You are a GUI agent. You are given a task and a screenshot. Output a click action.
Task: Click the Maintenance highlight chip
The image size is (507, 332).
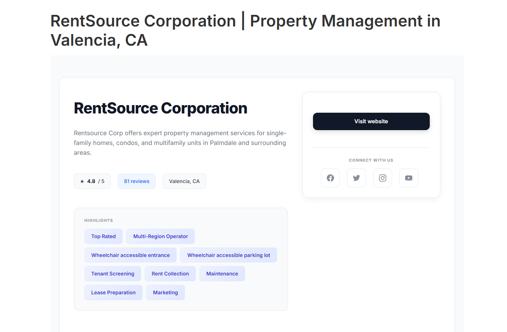click(x=222, y=274)
